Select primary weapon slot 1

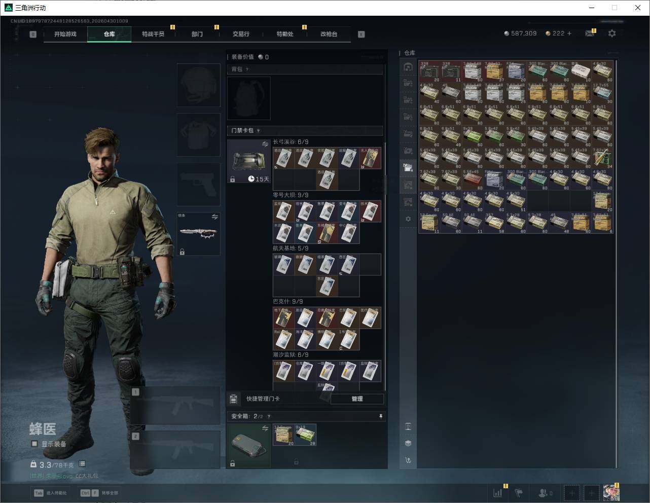(x=175, y=406)
